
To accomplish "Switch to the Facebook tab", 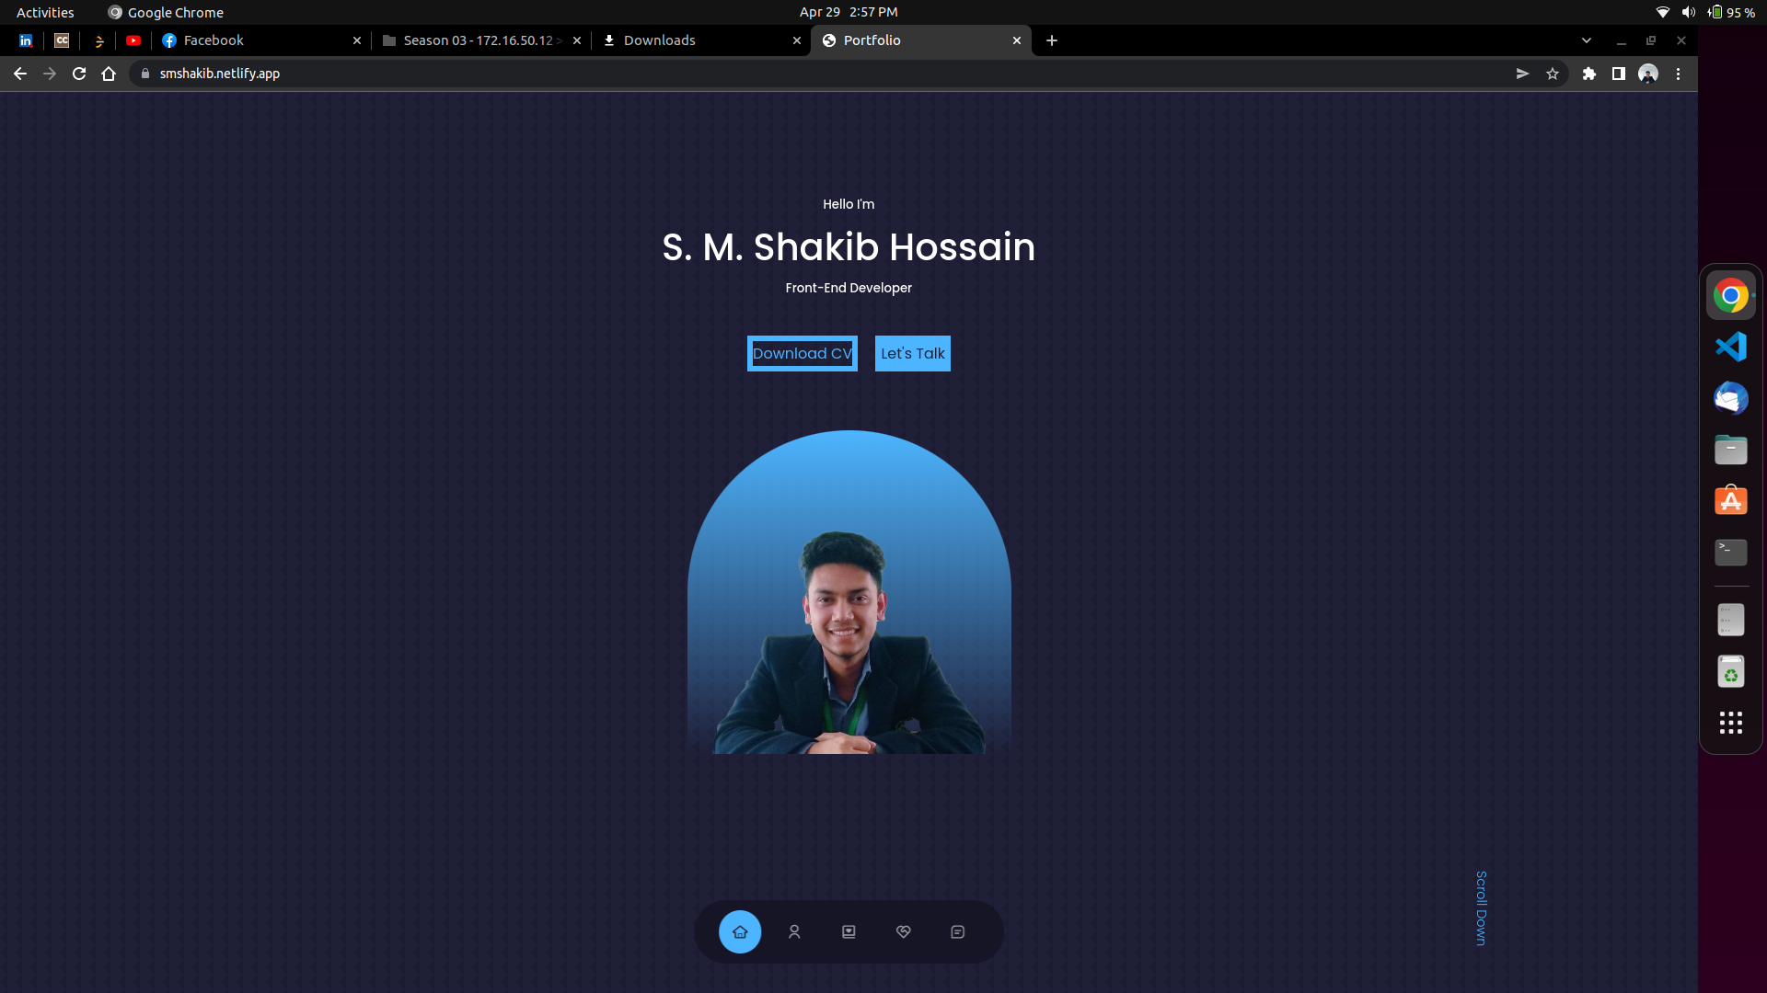I will [213, 40].
